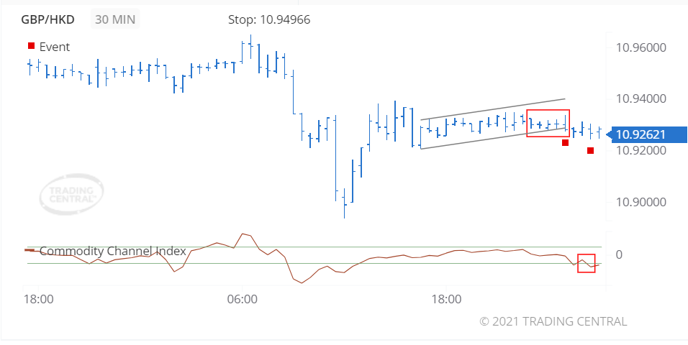Select the red highlighted box on the price chart
The height and width of the screenshot is (345, 688).
548,123
